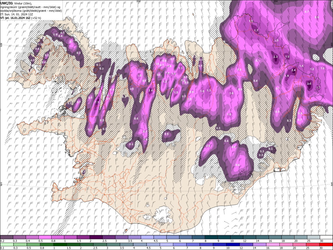Click the palest green 0.1–0.3 rain scale swatch
This screenshot has width=333, height=250.
[7, 244]
